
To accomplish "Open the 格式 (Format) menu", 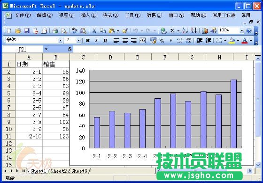I will [110, 15].
